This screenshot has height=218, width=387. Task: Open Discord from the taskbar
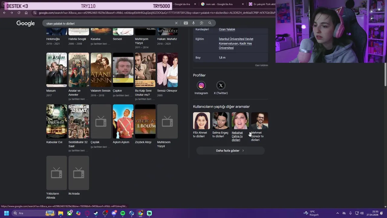pos(114,213)
